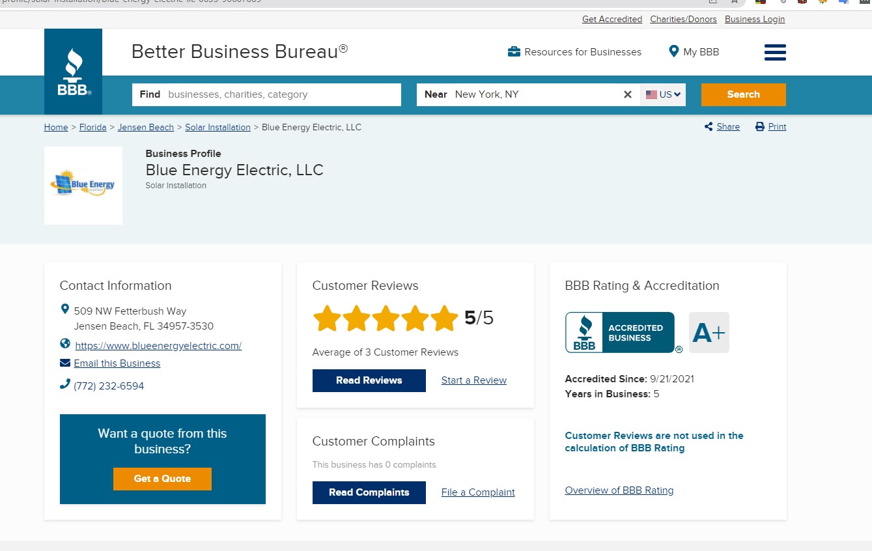Viewport: 872px width, 551px height.
Task: Click the first yellow review star
Action: [x=327, y=318]
